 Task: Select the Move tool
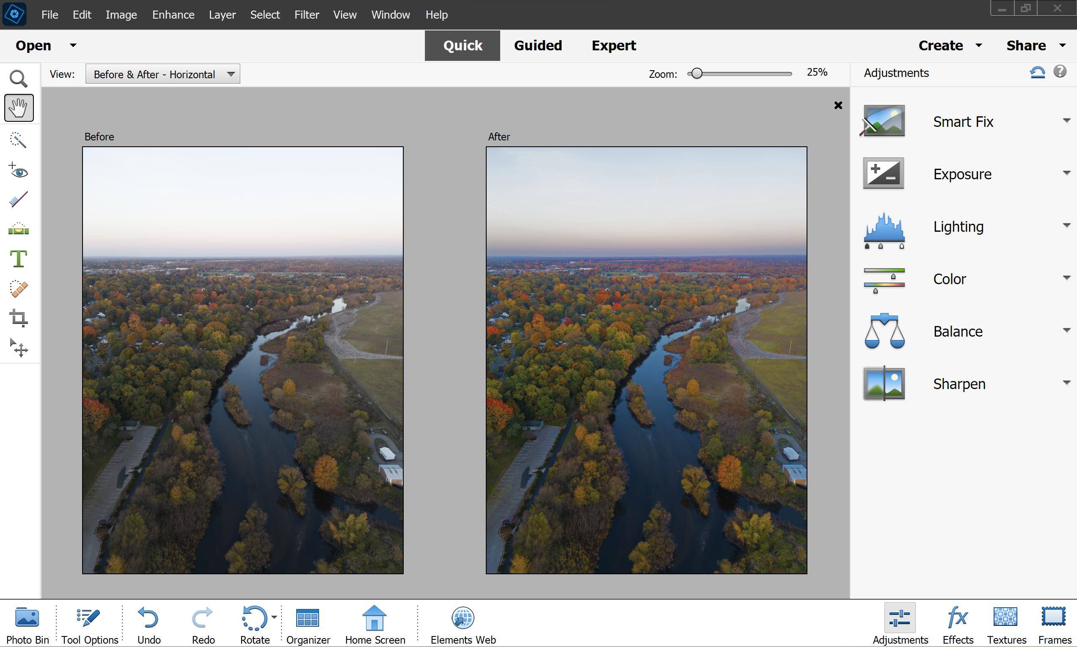(18, 348)
